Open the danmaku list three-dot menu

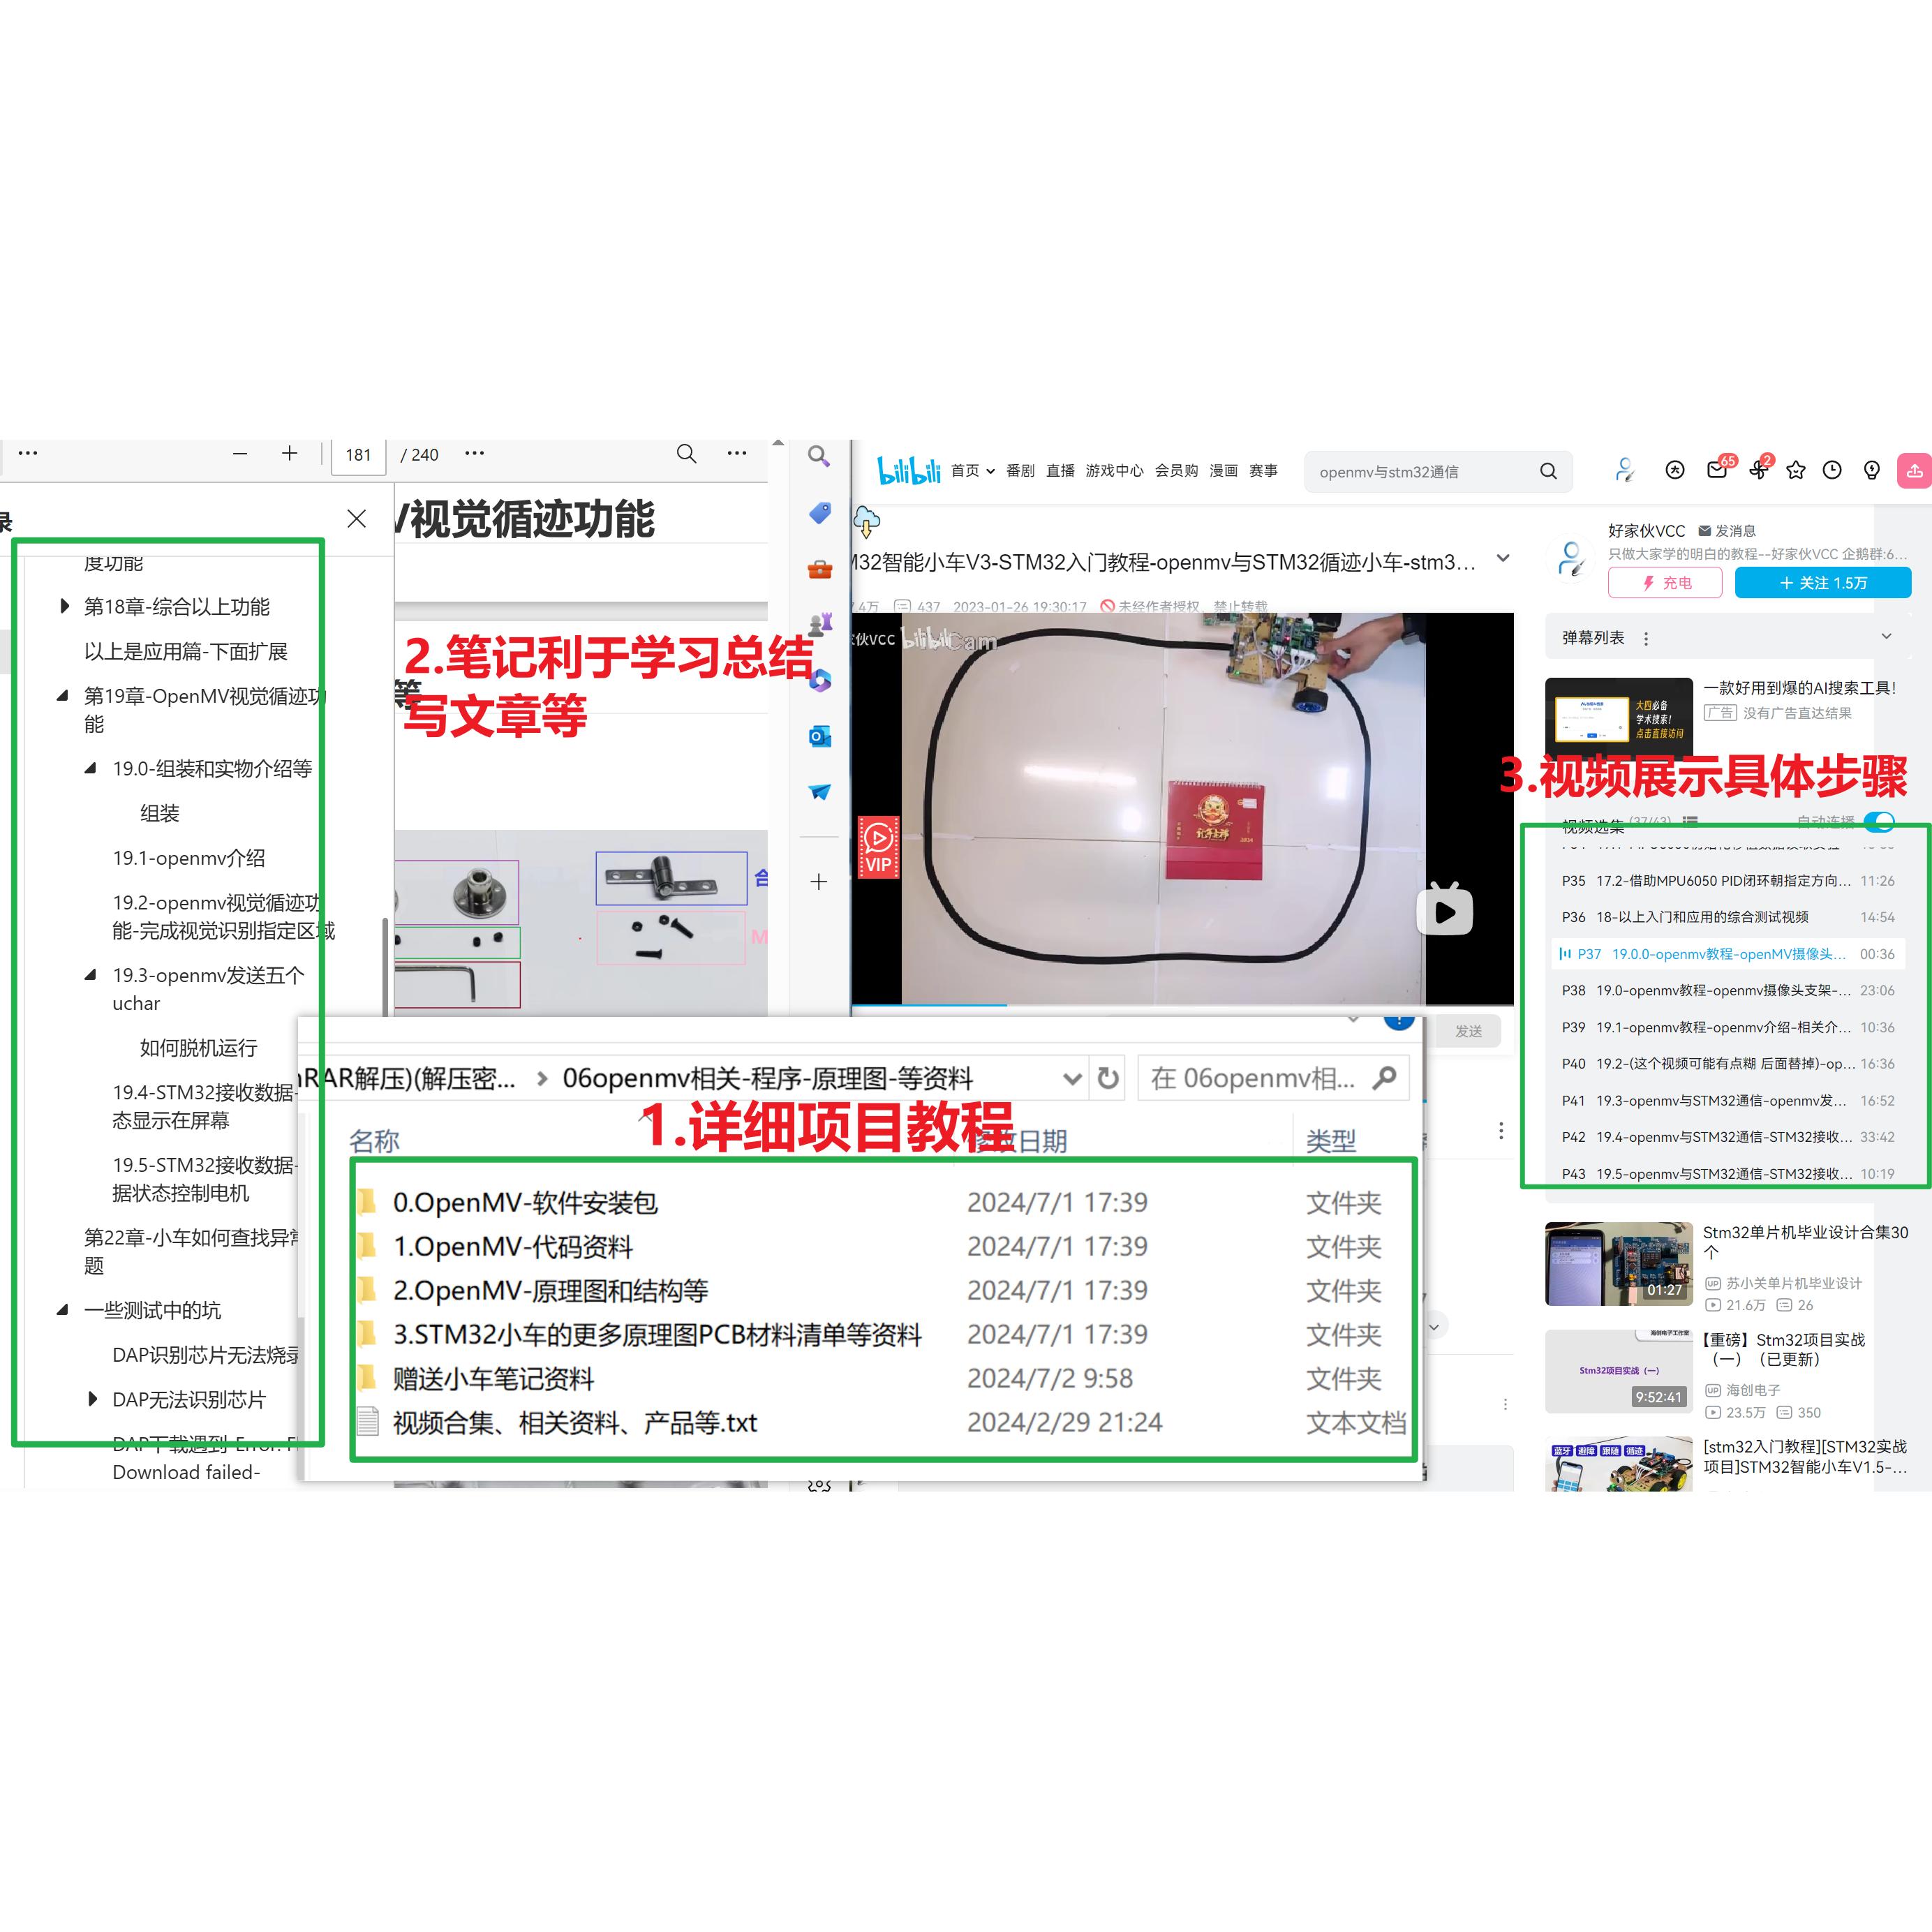tap(1646, 638)
